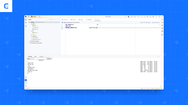Show more tool windows ellipsis in left sidebar
The width and height of the screenshot is (188, 105).
[x=26, y=29]
